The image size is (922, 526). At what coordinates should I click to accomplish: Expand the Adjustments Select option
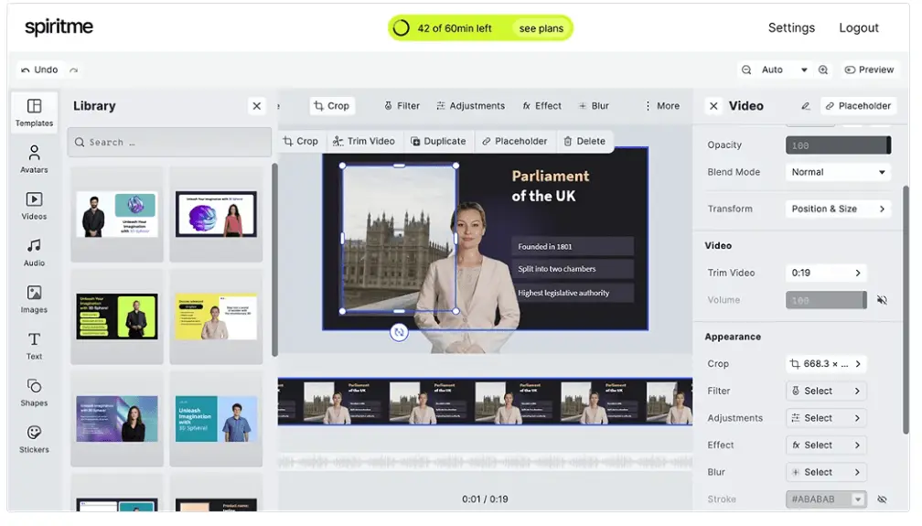tap(826, 418)
